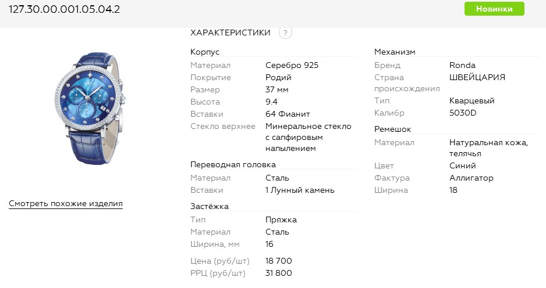Click the Переводная головка section header

233,165
